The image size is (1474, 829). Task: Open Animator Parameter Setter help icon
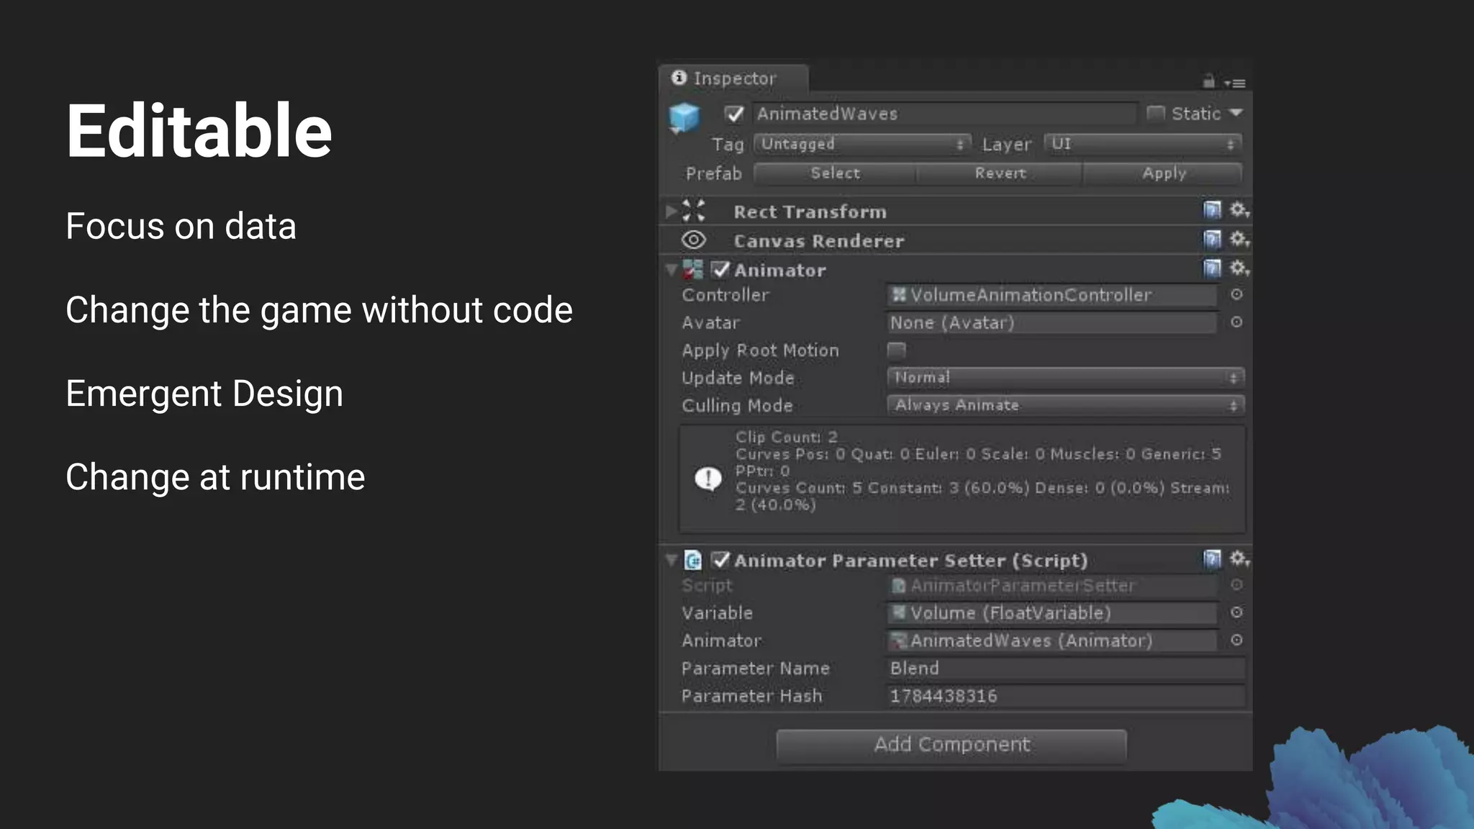pyautogui.click(x=1212, y=559)
